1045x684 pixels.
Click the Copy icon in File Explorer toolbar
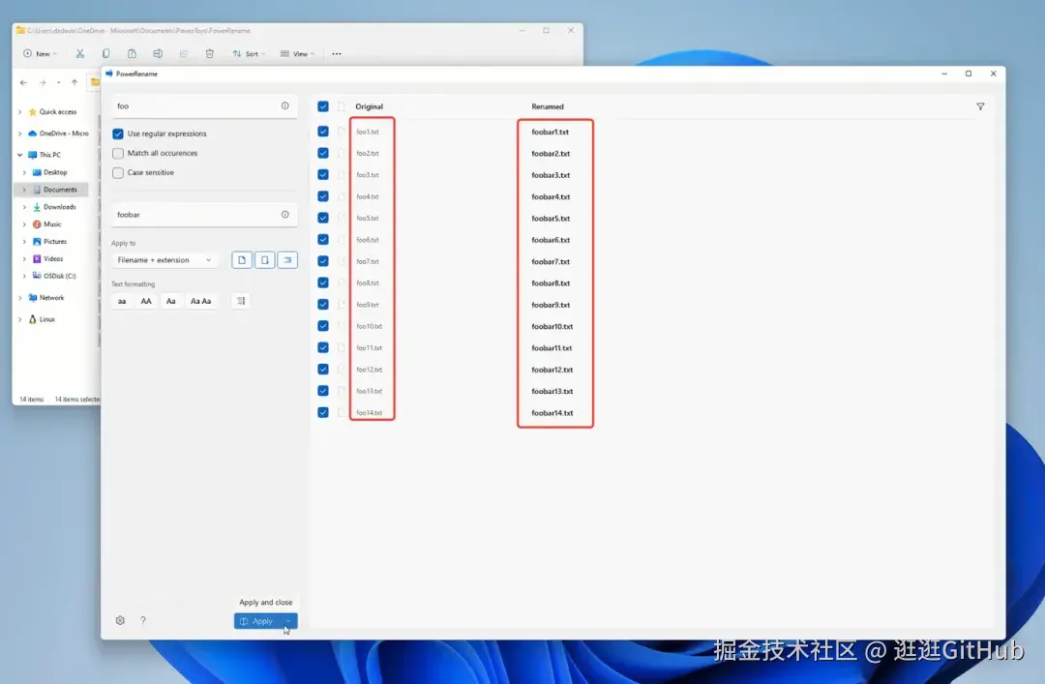pos(106,54)
